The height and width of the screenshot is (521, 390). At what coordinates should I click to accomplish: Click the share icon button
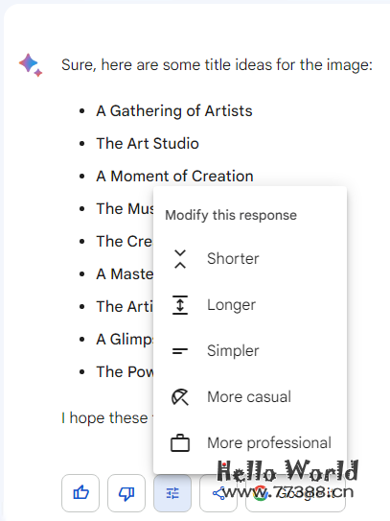(x=218, y=493)
